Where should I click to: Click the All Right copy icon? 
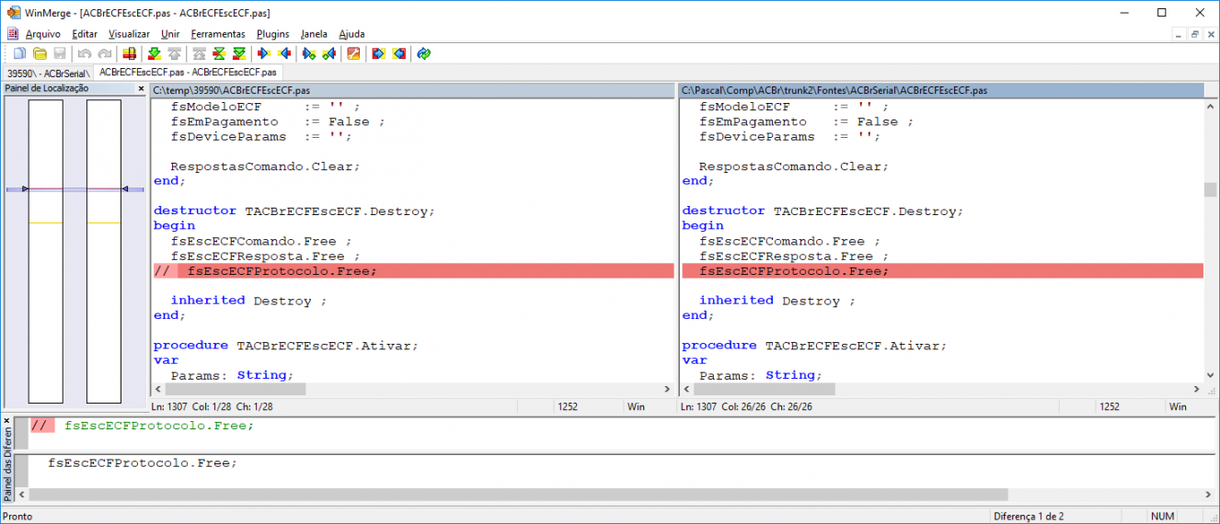coord(378,53)
